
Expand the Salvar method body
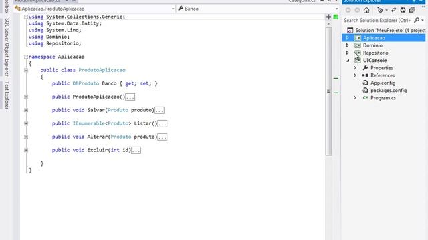(26, 110)
